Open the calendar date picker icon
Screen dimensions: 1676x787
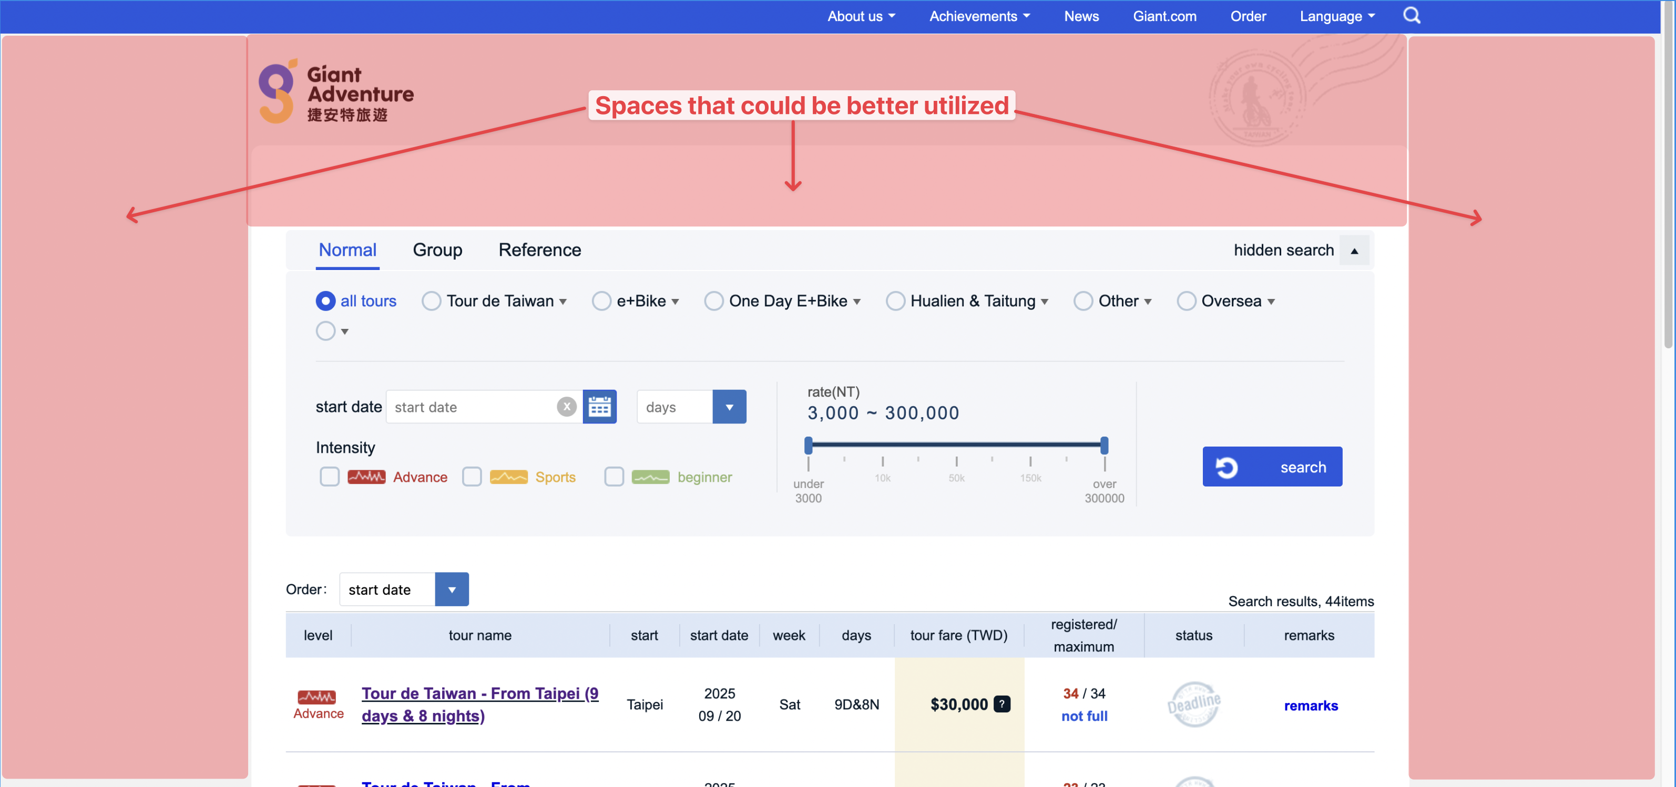pos(599,407)
